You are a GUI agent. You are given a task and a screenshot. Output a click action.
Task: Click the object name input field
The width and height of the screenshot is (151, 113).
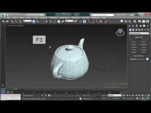137,59
